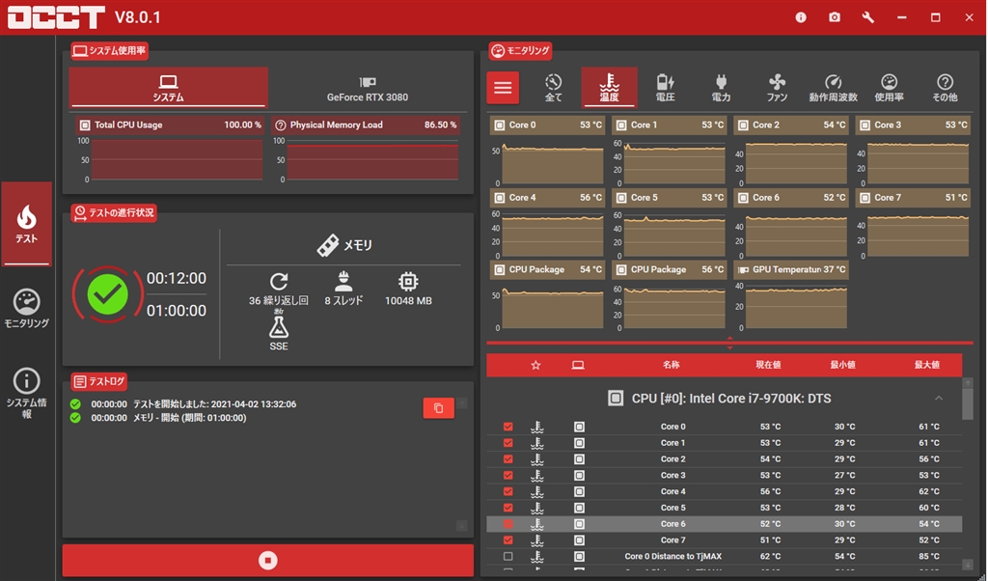Show all sensors tab
The width and height of the screenshot is (988, 581).
[x=553, y=88]
